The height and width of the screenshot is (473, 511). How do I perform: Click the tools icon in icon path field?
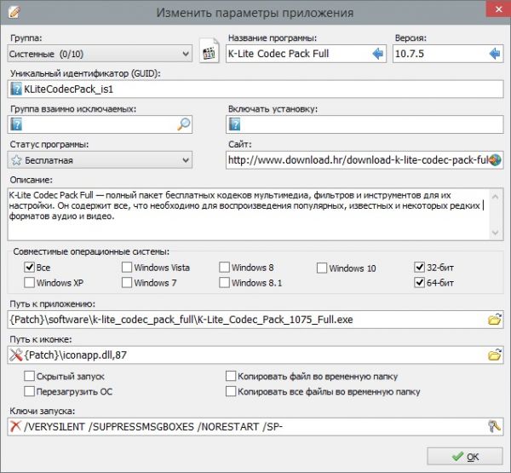(x=15, y=355)
